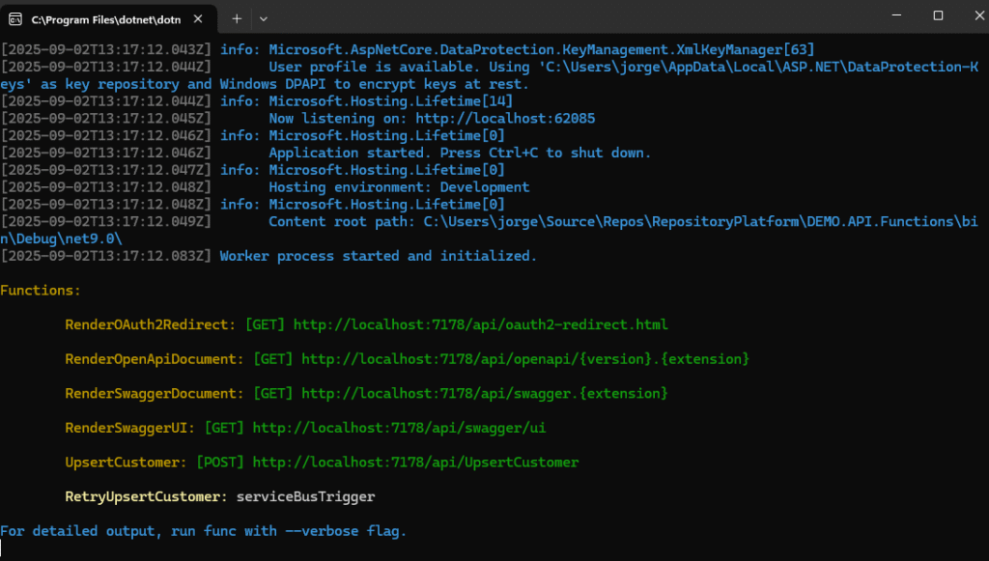Open the api/UpsertCustomer POST URL
This screenshot has width=989, height=561.
(x=415, y=463)
